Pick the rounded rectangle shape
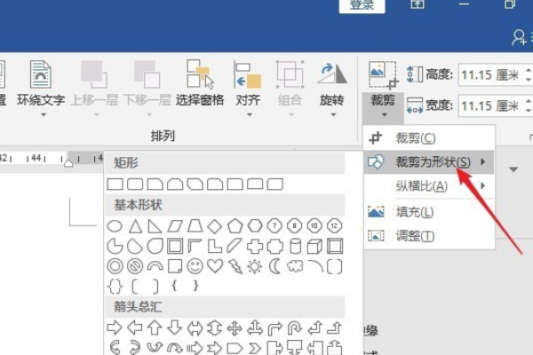 pos(135,184)
